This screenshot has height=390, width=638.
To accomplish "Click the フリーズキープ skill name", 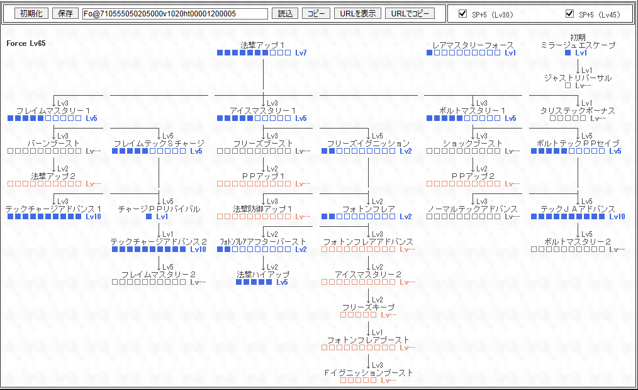I will tap(368, 307).
